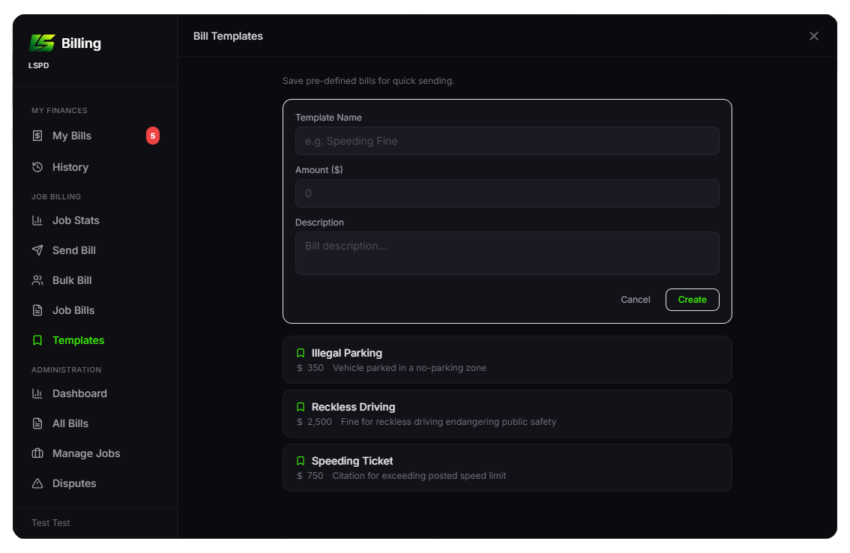Click the Send Bill paper plane icon

point(37,250)
